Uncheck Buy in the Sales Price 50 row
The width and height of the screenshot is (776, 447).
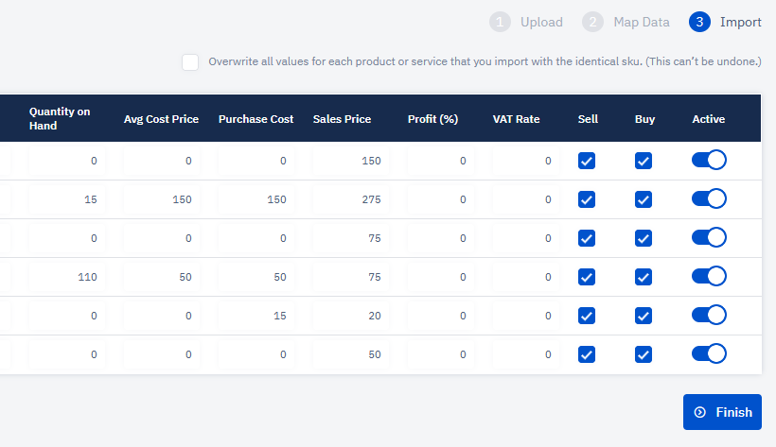644,354
